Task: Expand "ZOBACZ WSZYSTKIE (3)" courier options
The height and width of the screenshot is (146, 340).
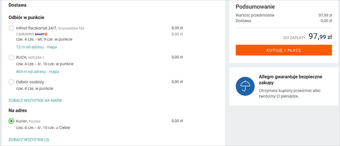Action: (x=29, y=139)
